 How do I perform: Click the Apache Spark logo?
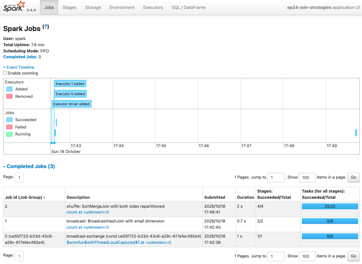[x=14, y=7]
